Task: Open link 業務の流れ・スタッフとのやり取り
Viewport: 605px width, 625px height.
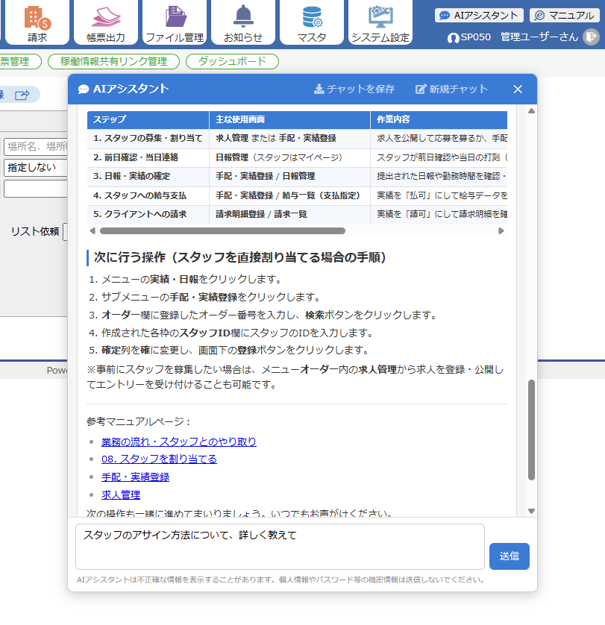Action: (179, 442)
